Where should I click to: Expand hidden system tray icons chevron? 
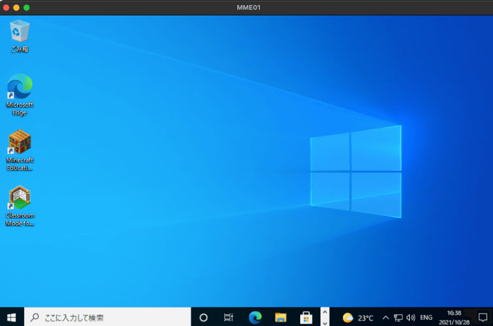(386, 317)
